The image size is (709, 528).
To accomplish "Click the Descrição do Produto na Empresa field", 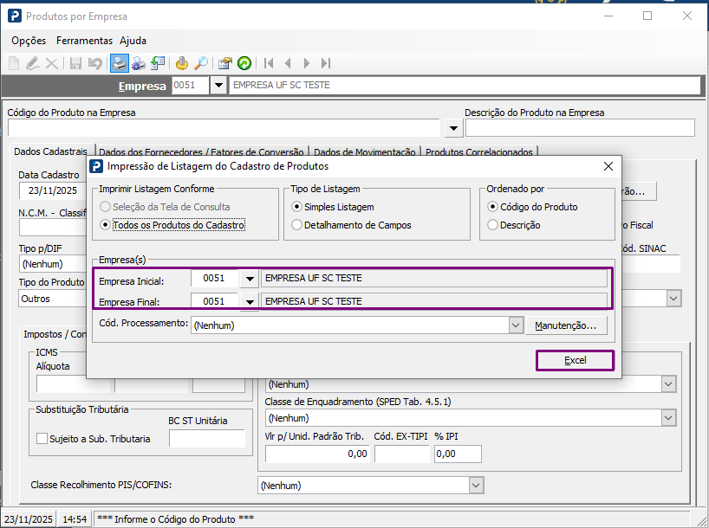I will pos(579,128).
